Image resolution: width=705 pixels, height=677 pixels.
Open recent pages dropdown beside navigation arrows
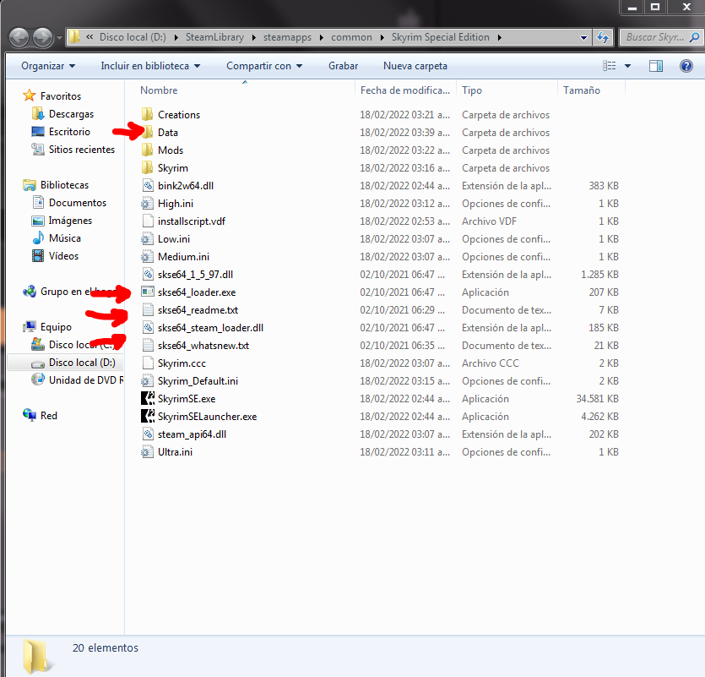coord(59,38)
